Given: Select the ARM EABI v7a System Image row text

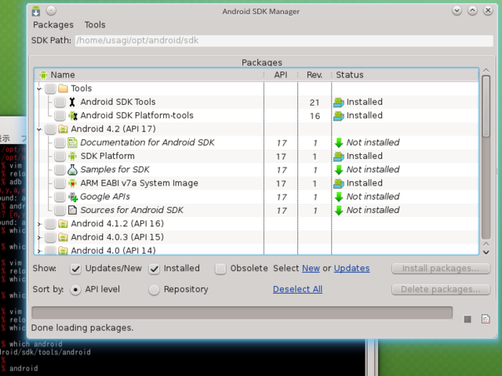Looking at the screenshot, I should coord(140,183).
